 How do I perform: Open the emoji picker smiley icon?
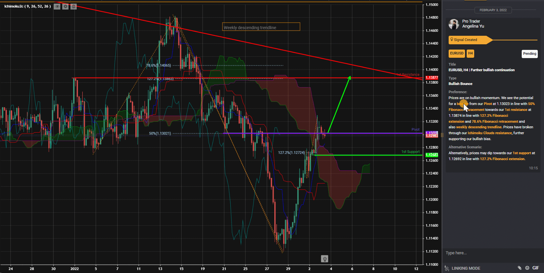(x=527, y=268)
